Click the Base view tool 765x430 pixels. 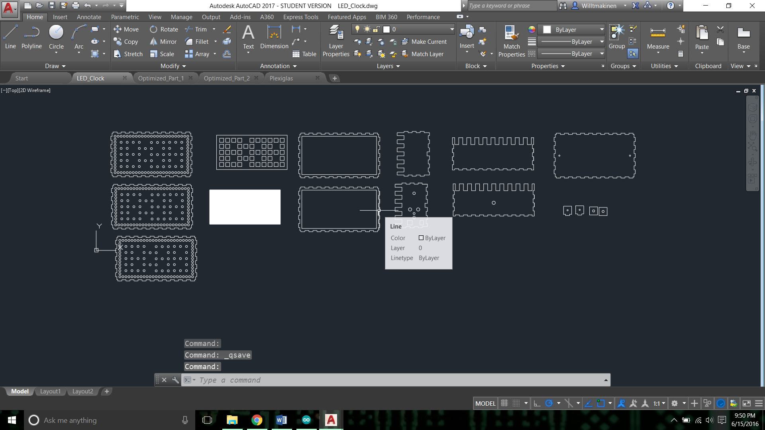(x=743, y=38)
